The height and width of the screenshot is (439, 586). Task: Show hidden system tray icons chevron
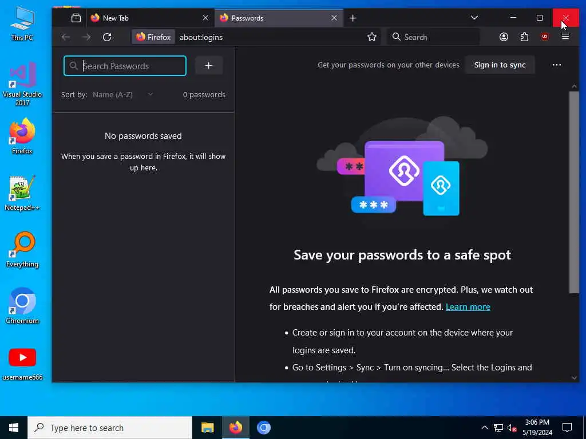pyautogui.click(x=484, y=428)
